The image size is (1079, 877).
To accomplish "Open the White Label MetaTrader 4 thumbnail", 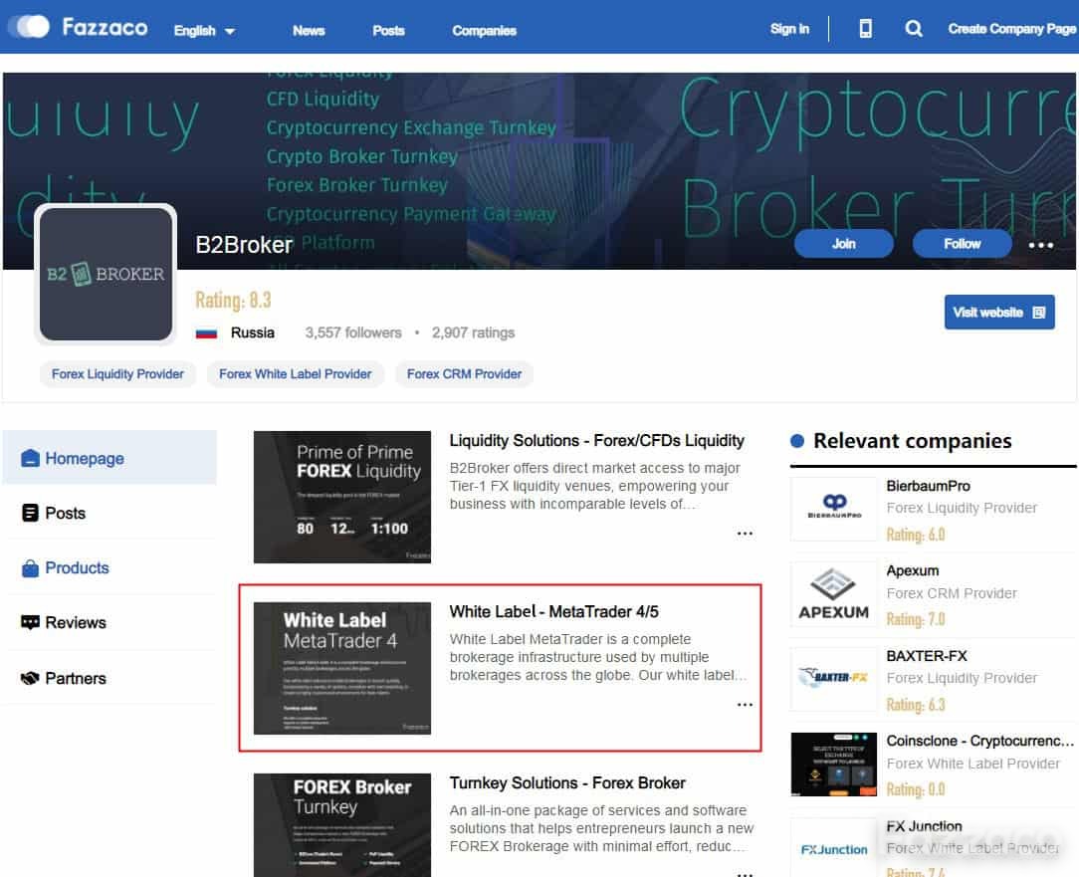I will (342, 668).
